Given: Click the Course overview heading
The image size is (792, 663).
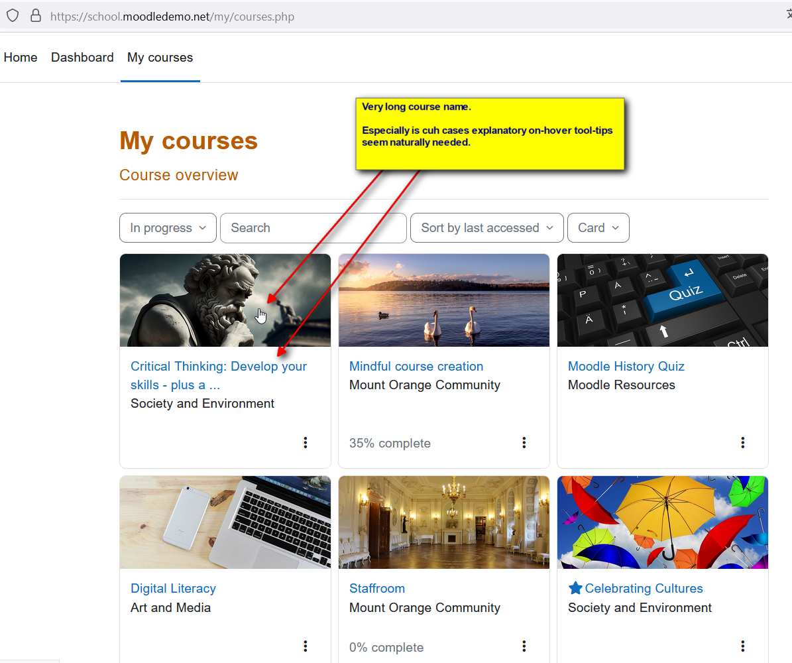Looking at the screenshot, I should tap(179, 175).
